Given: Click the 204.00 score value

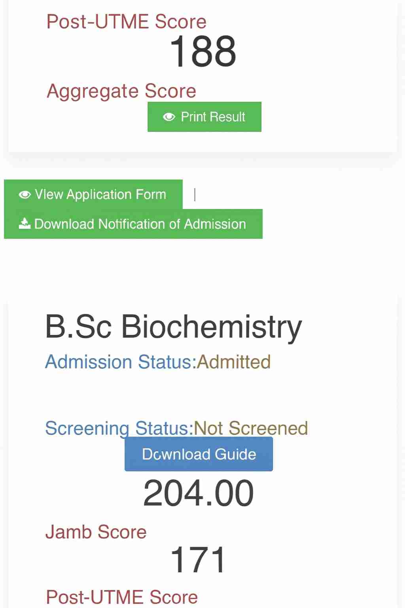Looking at the screenshot, I should (x=199, y=493).
